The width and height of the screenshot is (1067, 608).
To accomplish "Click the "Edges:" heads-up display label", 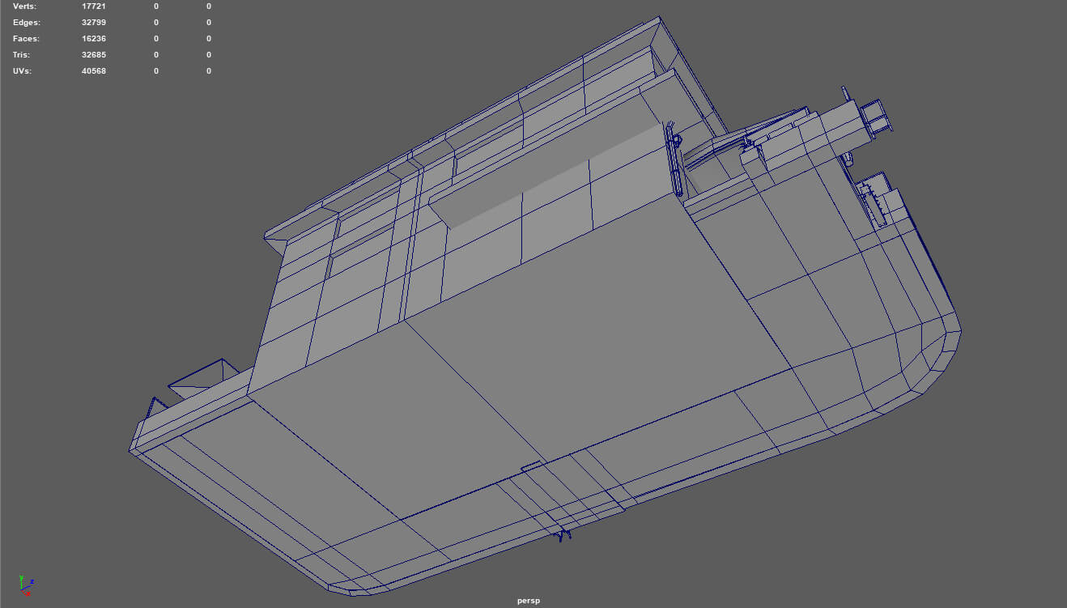I will (x=27, y=23).
